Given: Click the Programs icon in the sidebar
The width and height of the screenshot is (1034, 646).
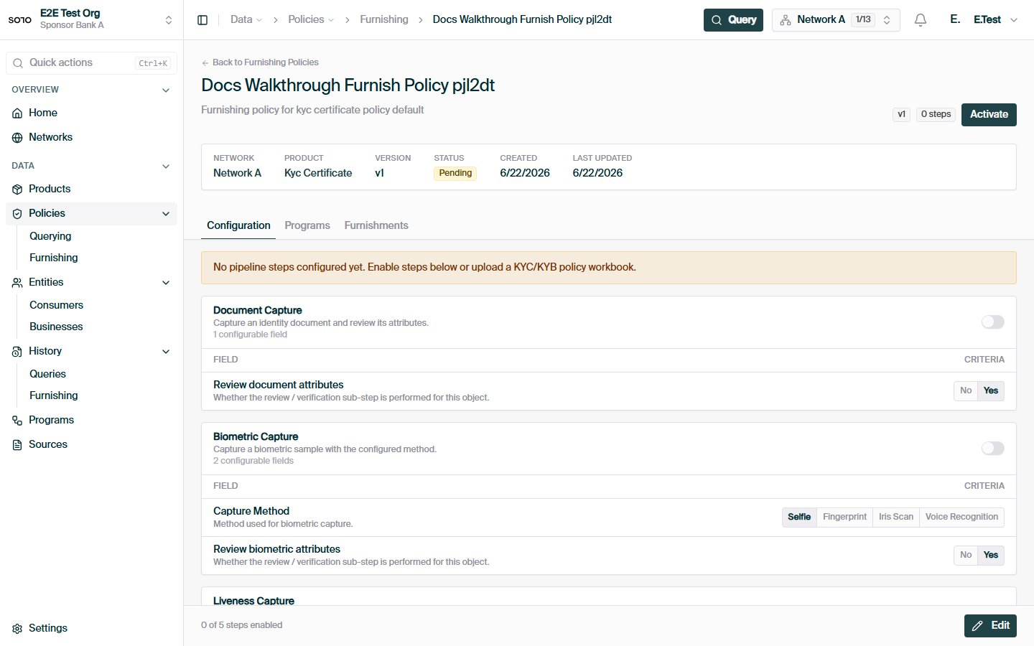Looking at the screenshot, I should coord(17,421).
